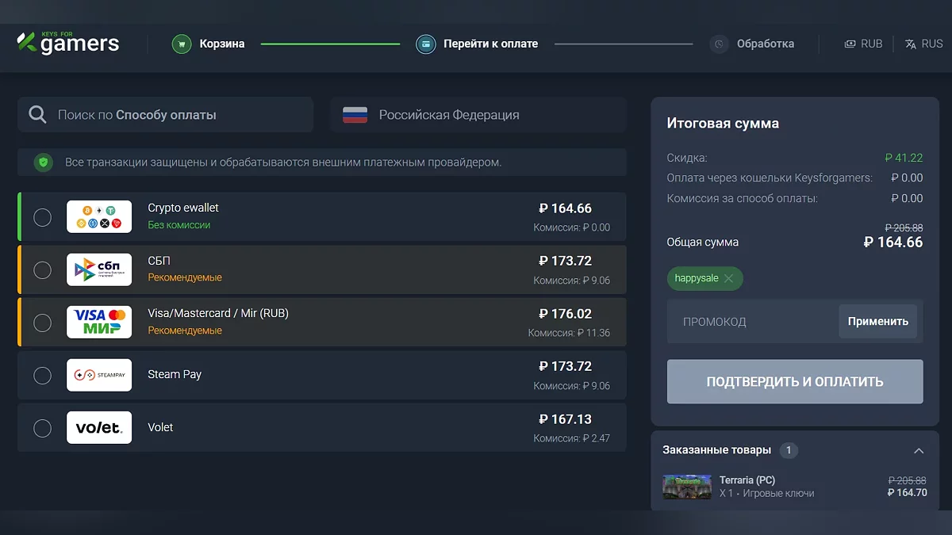The height and width of the screenshot is (535, 952).
Task: Click the search magnifier icon
Action: 37,115
